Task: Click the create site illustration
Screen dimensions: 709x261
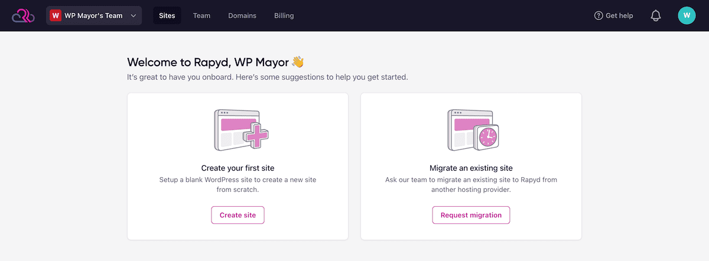Action: point(240,129)
